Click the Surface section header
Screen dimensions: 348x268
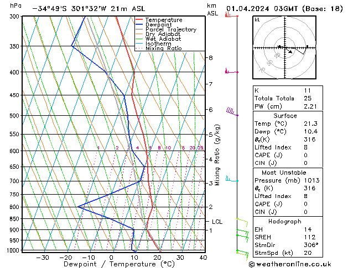click(285, 116)
